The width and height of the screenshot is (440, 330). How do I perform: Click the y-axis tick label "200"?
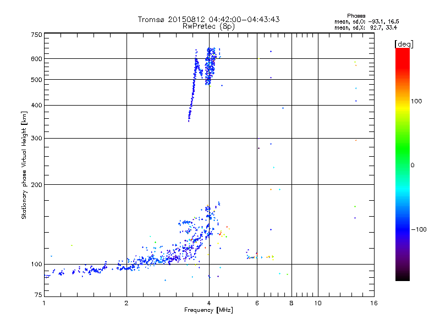(36, 185)
